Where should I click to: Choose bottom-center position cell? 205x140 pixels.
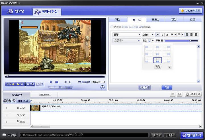coord(157,60)
